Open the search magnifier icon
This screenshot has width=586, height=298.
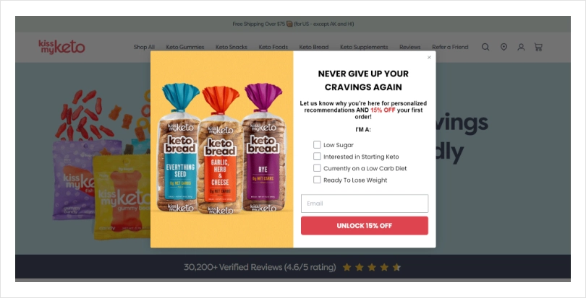tap(485, 47)
